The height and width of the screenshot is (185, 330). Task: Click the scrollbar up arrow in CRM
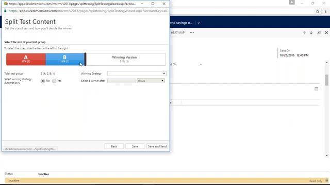[x=326, y=63]
